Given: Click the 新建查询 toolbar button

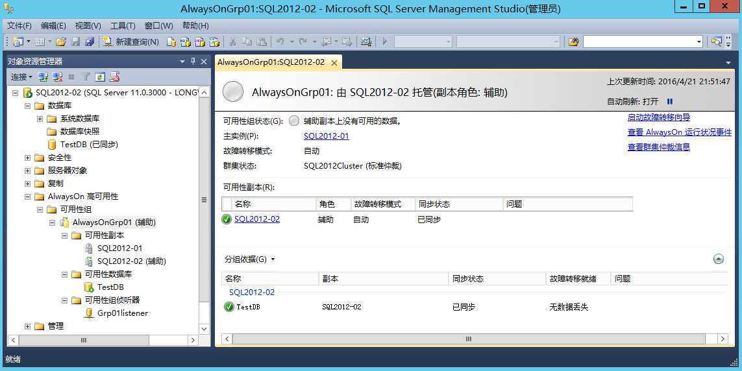Looking at the screenshot, I should coord(131,42).
